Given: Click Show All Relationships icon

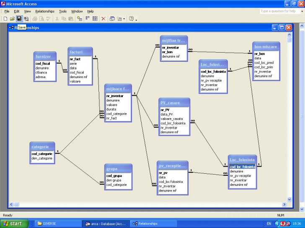Looking at the screenshot, I should point(95,19).
